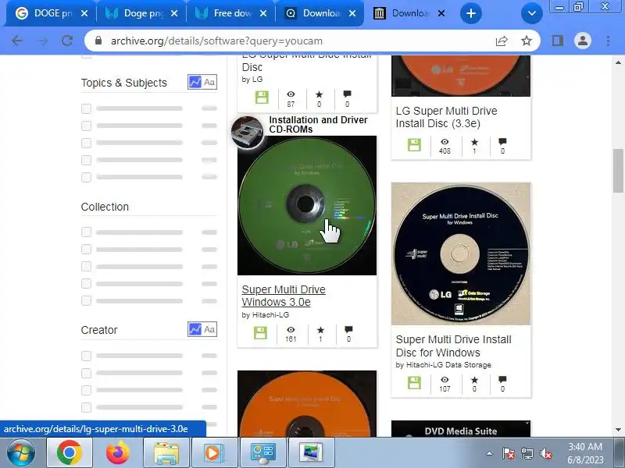The height and width of the screenshot is (468, 625).
Task: Go back to the previous page
Action: pos(17,41)
